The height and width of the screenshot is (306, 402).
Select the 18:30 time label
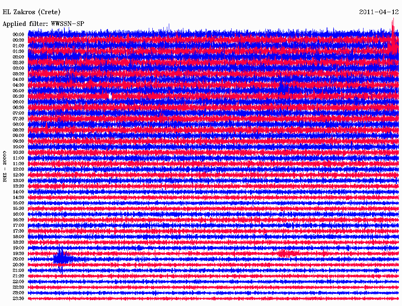18,242
